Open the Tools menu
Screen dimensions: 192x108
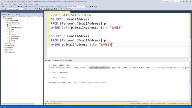click(25, 4)
